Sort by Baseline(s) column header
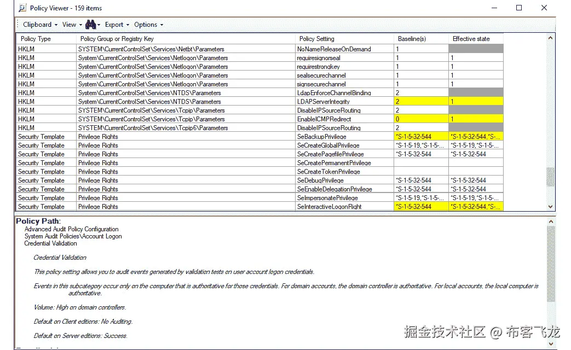This screenshot has width=571, height=350. pos(422,39)
